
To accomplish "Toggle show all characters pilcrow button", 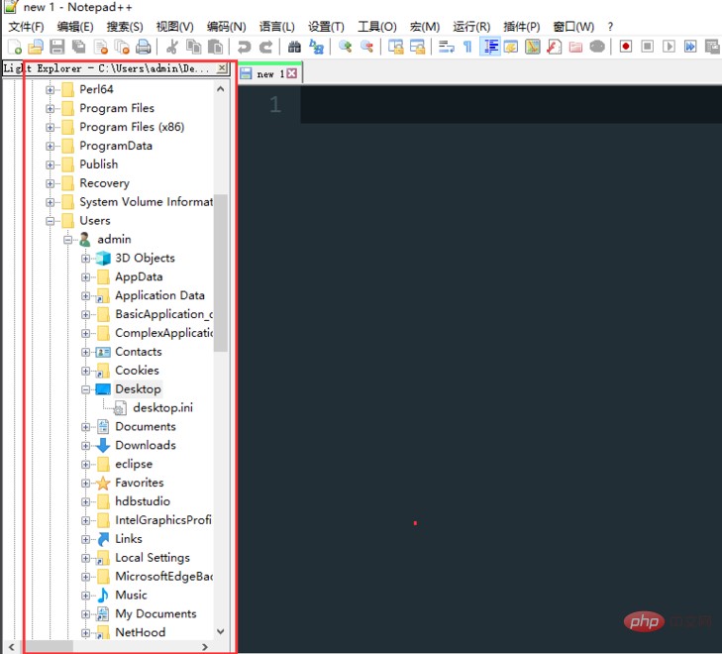I will [467, 47].
